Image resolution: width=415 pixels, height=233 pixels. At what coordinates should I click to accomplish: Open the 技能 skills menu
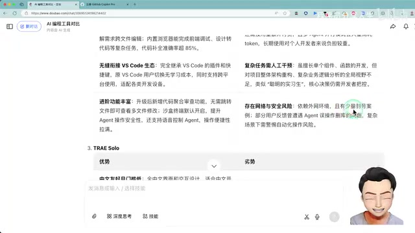coord(150,216)
